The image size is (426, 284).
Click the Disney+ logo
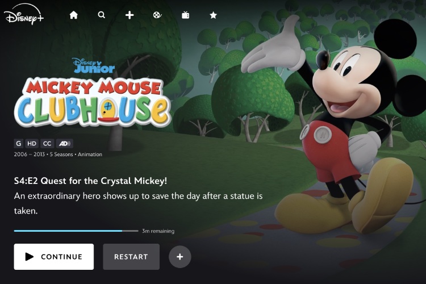point(24,14)
